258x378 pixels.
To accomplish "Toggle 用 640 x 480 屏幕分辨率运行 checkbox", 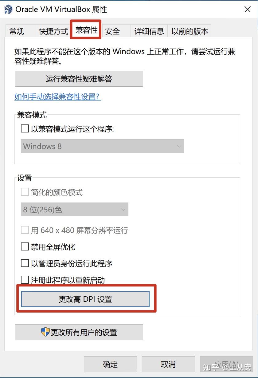I will 25,230.
